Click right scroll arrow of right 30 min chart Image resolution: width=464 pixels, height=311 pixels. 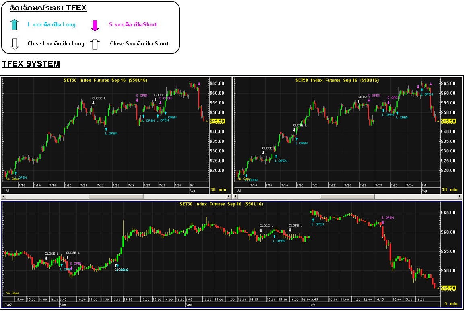click(460, 196)
